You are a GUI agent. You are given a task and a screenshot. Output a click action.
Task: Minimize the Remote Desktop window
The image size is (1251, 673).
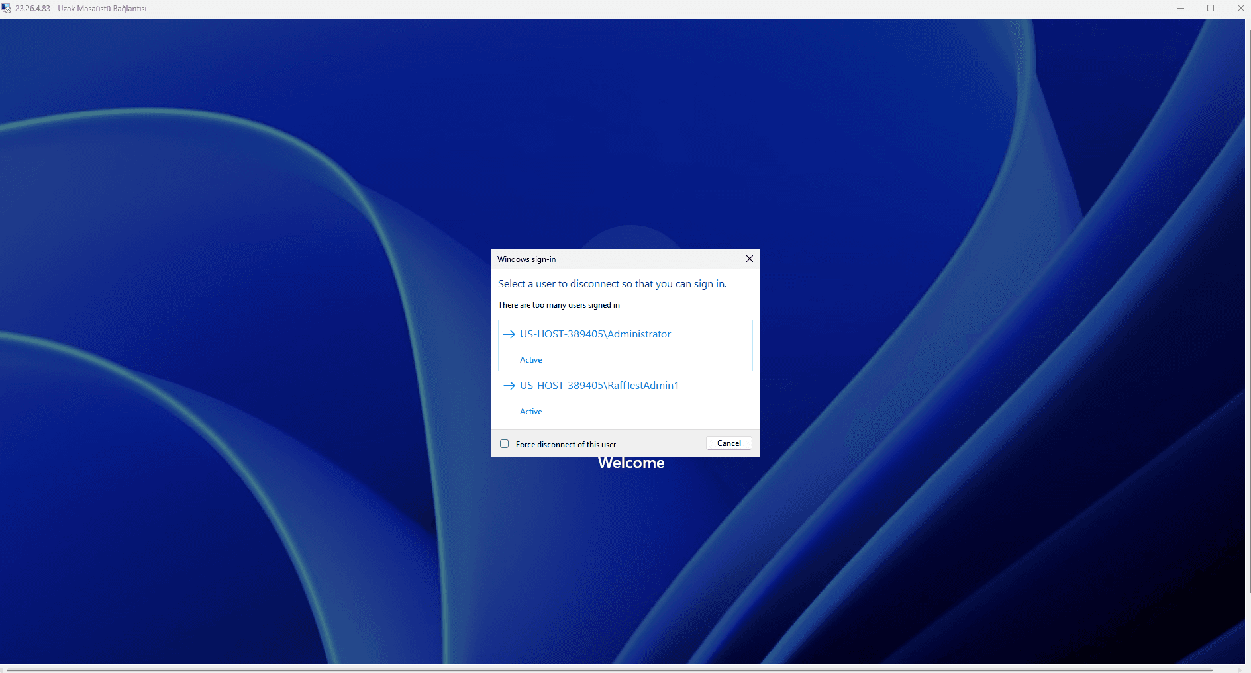pos(1180,9)
